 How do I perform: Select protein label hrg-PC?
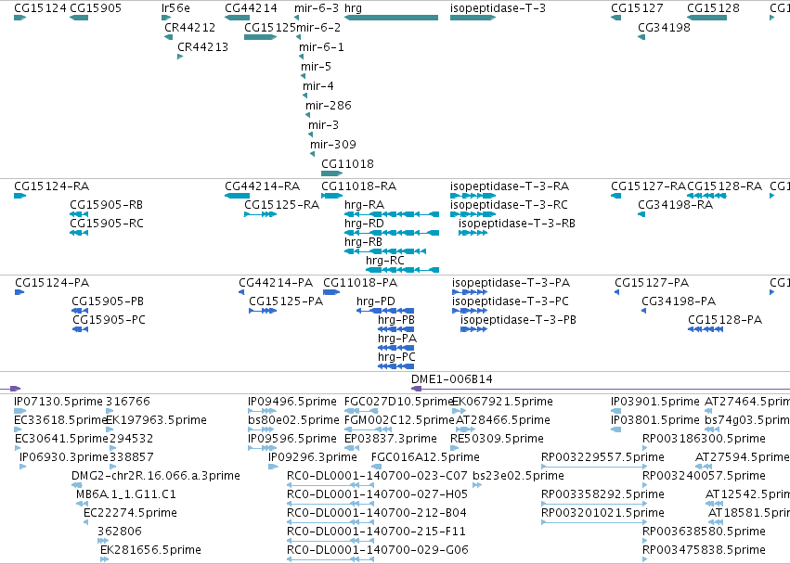pos(397,357)
